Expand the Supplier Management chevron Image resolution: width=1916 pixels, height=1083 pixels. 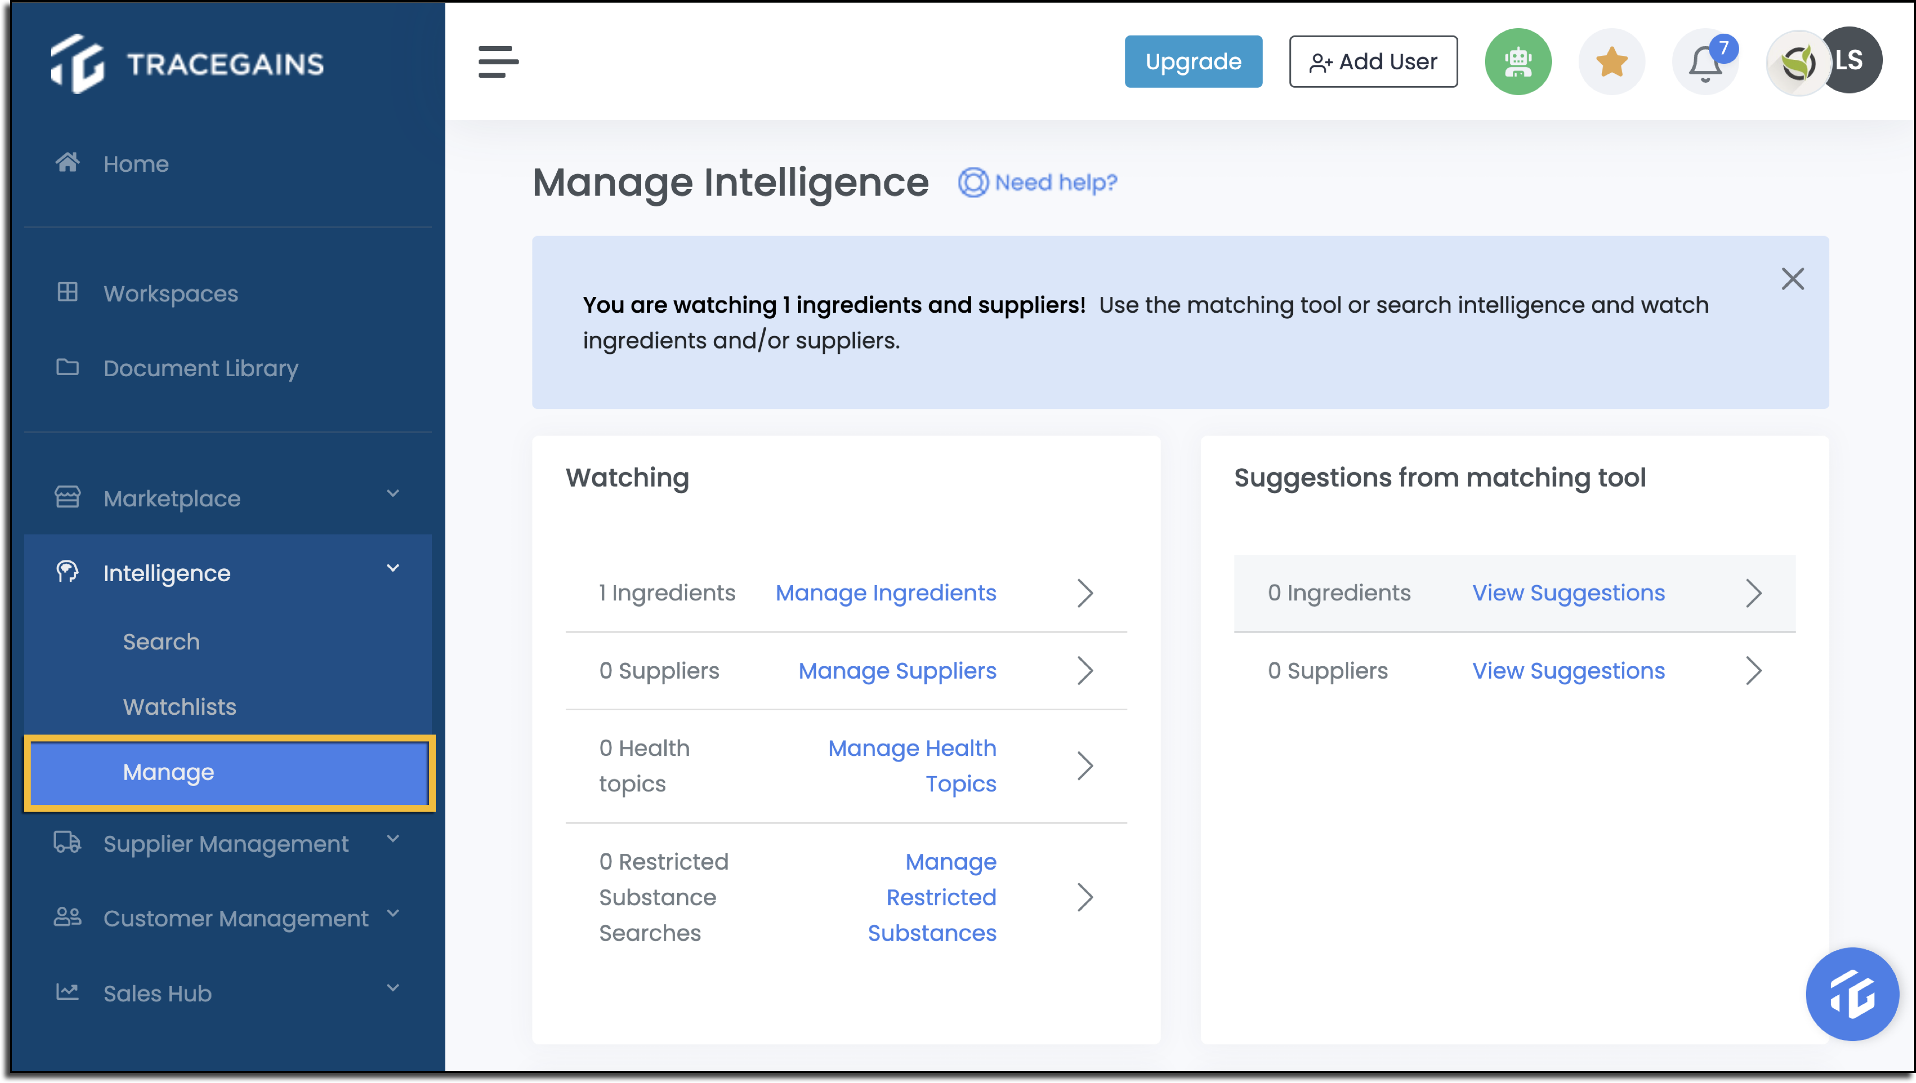coord(393,839)
